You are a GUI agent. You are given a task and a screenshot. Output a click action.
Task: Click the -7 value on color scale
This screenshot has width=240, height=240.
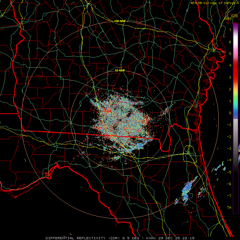229,196
